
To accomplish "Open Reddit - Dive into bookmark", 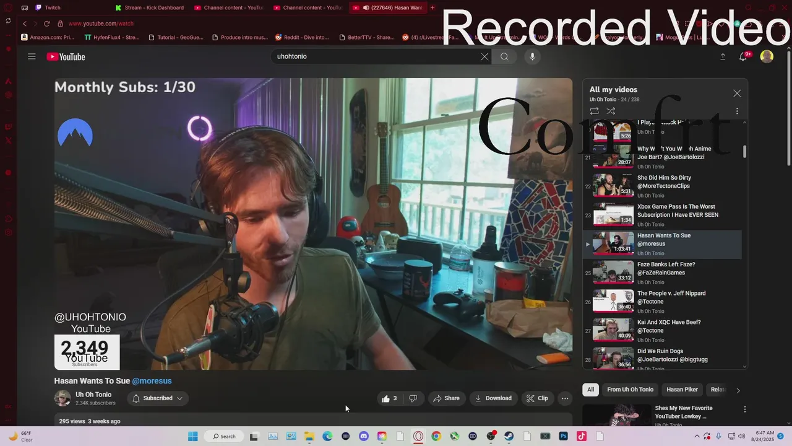I will (303, 37).
